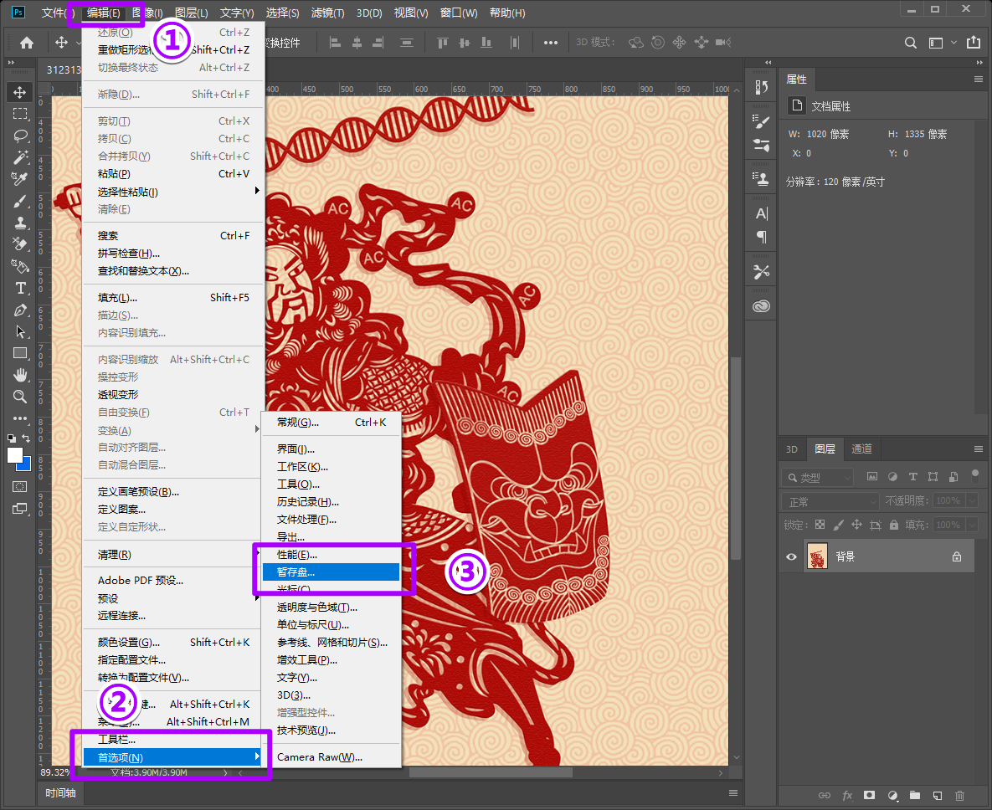Click the change screen mode icon

click(x=20, y=509)
